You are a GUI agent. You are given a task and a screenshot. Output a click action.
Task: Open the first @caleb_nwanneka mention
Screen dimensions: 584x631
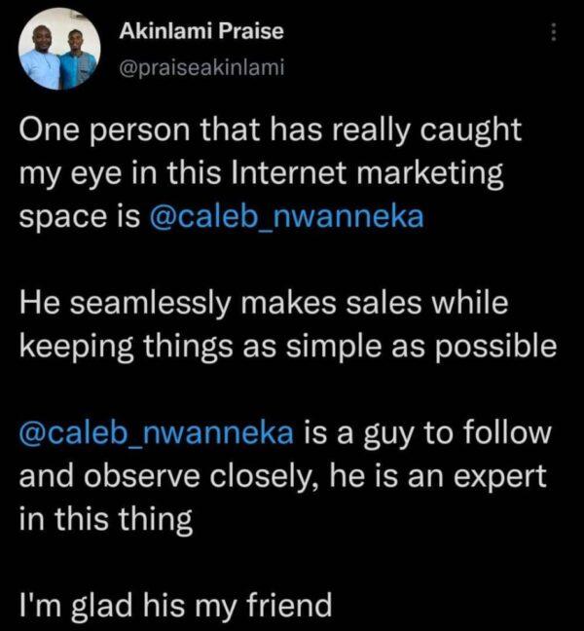pyautogui.click(x=286, y=216)
